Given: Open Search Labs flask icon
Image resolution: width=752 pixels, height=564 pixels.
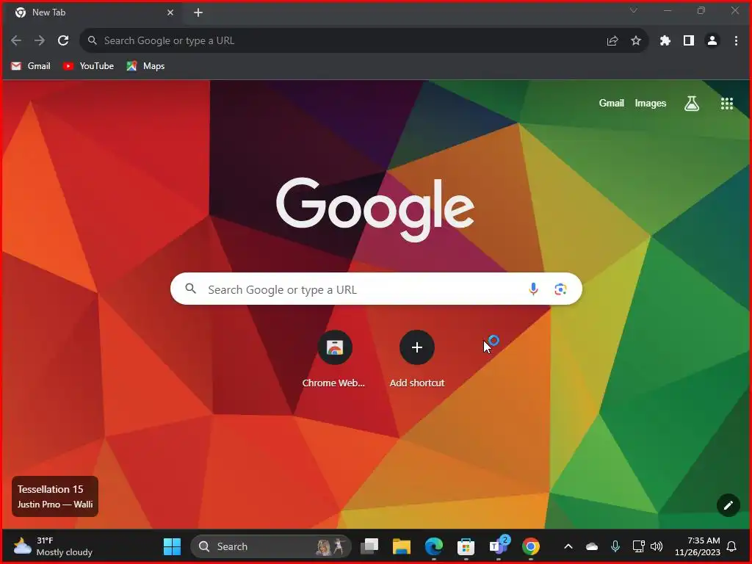Looking at the screenshot, I should [x=692, y=103].
